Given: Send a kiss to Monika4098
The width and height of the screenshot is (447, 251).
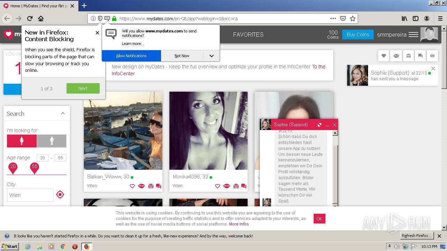Looking at the screenshot, I should [x=227, y=186].
